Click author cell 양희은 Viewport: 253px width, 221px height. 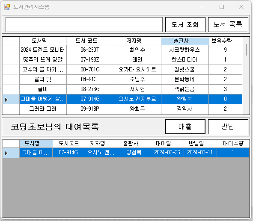point(137,109)
